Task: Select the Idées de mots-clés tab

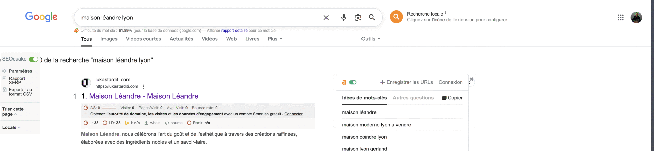Action: tap(364, 98)
